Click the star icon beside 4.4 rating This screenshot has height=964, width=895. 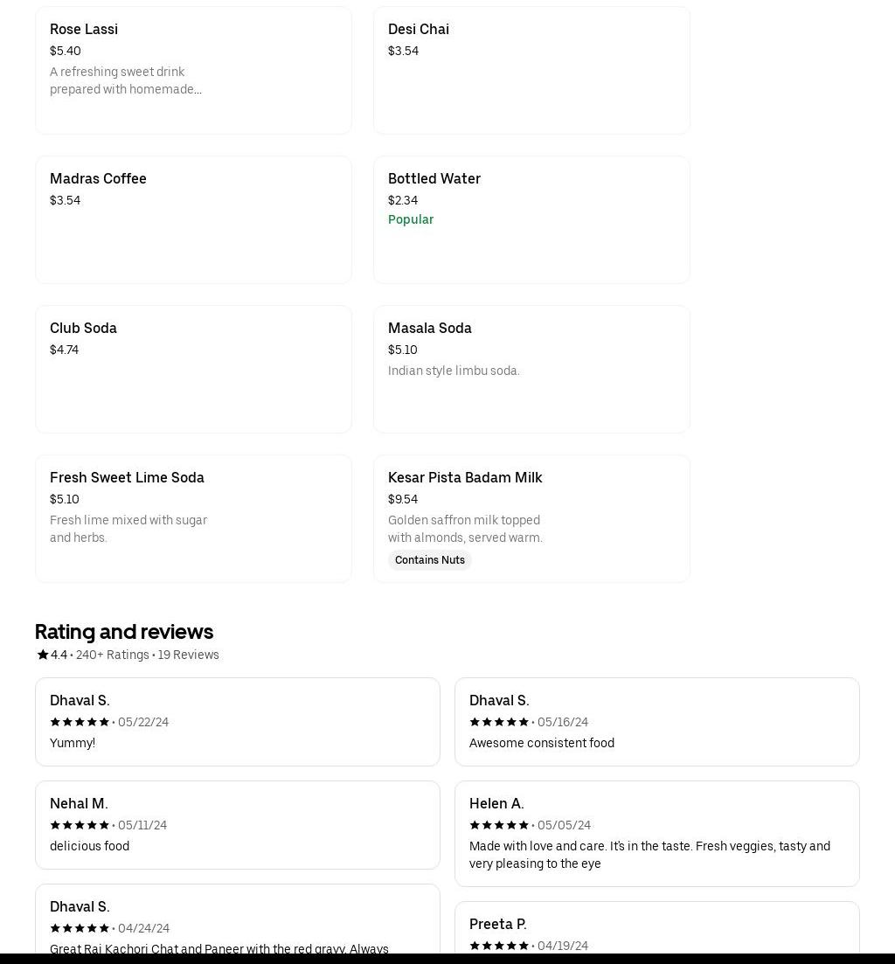click(42, 655)
